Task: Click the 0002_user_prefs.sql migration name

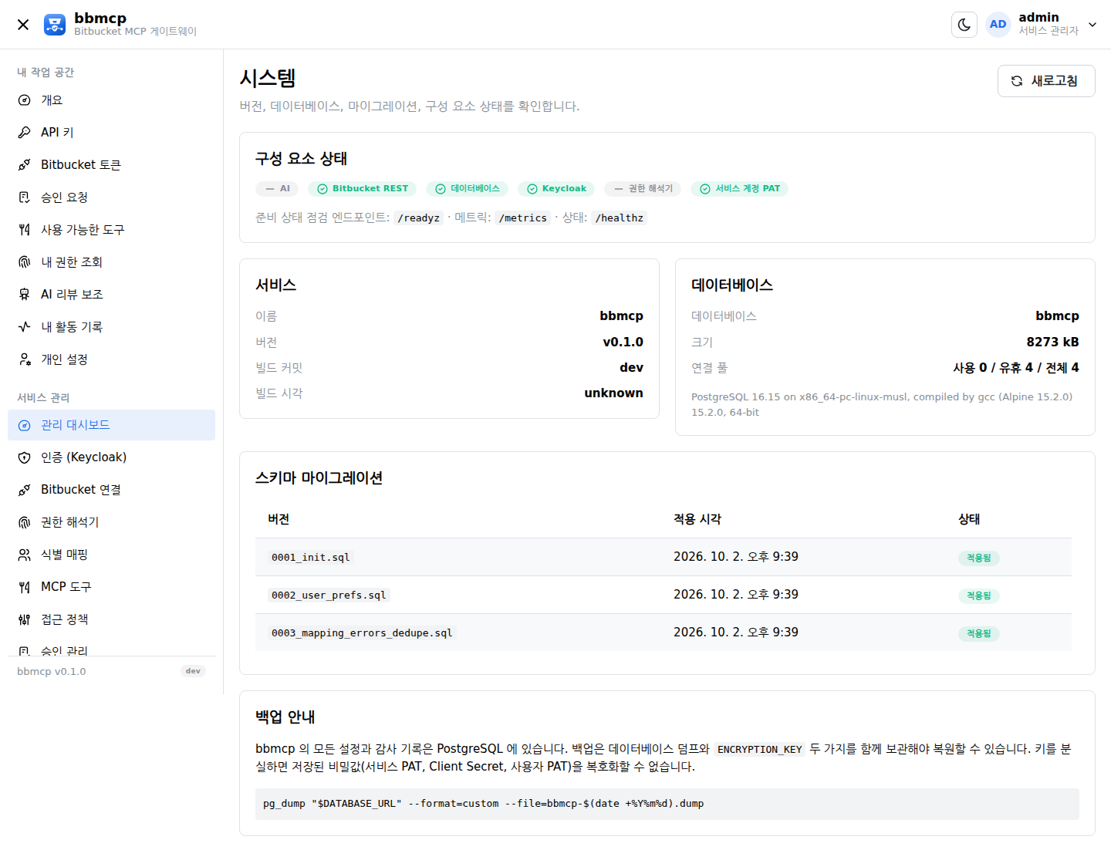Action: tap(329, 595)
